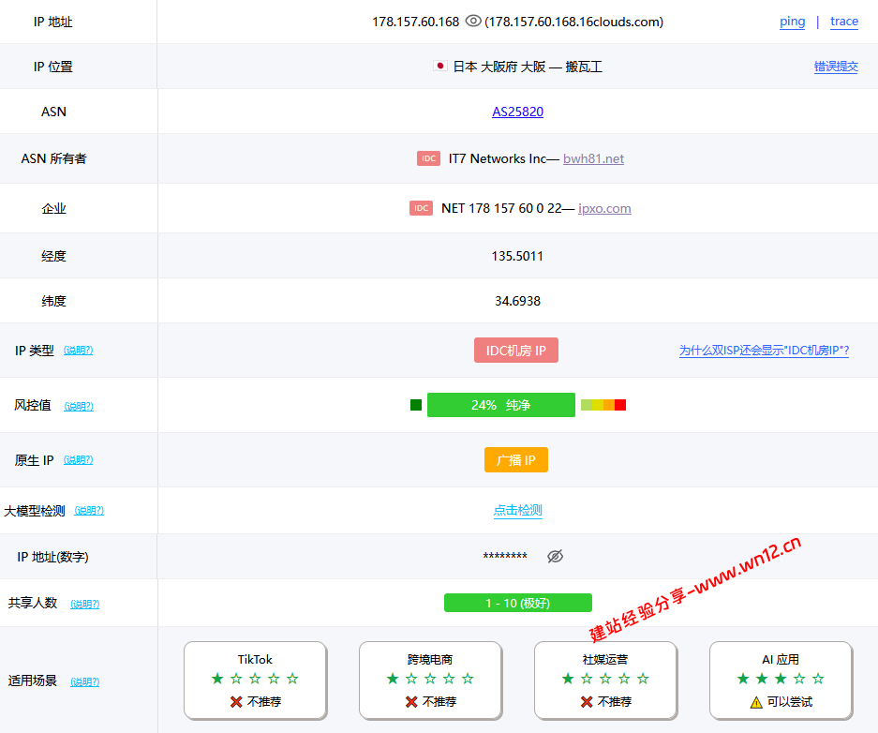Click NET 178 157 60 0 22 text
The height and width of the screenshot is (733, 878).
pos(501,208)
